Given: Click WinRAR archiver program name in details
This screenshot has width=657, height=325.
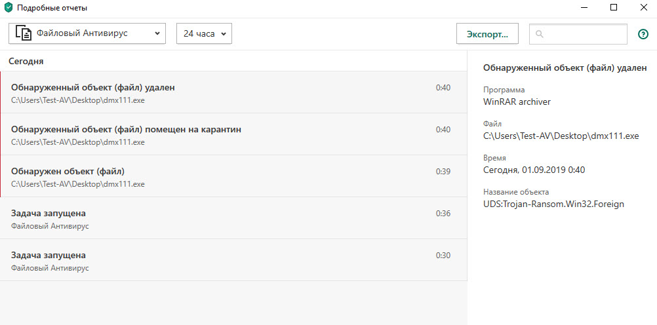Looking at the screenshot, I should [517, 102].
